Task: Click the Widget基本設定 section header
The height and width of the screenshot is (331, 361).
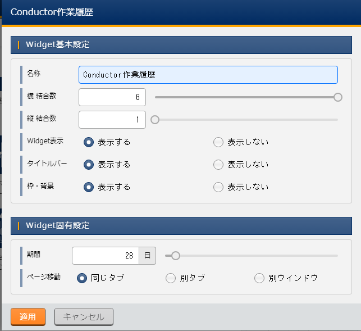Action: click(x=181, y=44)
